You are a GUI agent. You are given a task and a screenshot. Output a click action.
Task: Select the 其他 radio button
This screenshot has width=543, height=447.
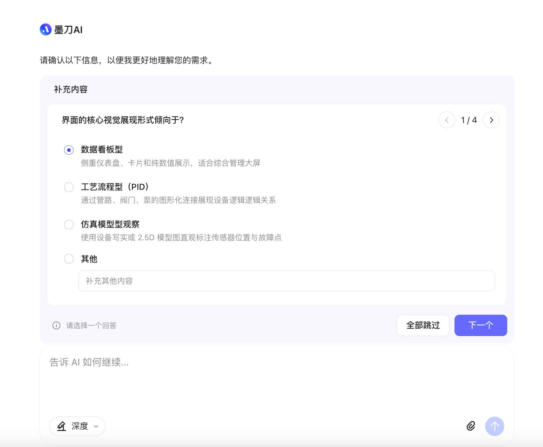tap(69, 259)
